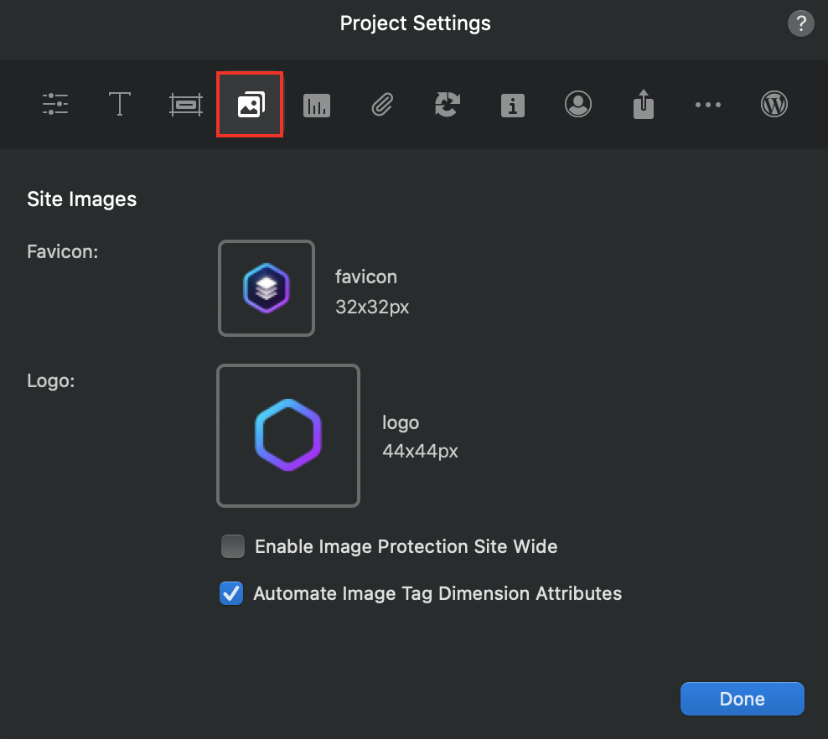This screenshot has width=828, height=739.
Task: Click the Enable Image Protection label text
Action: click(x=406, y=547)
